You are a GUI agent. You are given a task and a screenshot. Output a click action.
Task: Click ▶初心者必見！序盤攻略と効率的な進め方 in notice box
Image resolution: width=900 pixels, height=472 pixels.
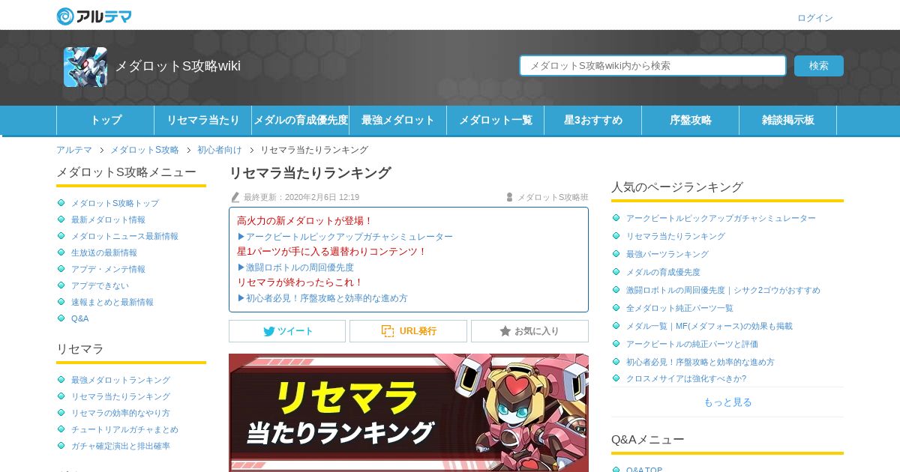point(322,297)
